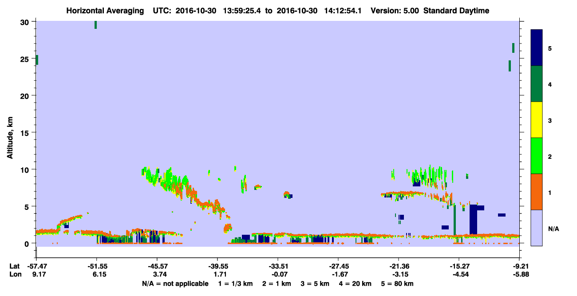This screenshot has width=577, height=296.
Task: Click the 'Lon' row label
Action: click(15, 274)
